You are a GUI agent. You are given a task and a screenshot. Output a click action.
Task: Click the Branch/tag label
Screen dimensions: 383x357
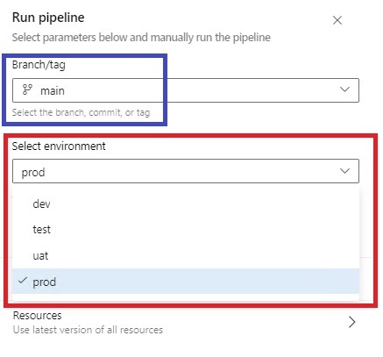[39, 65]
